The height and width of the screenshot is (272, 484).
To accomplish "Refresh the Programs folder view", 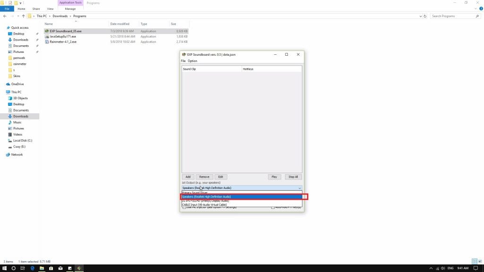I will click(x=425, y=16).
